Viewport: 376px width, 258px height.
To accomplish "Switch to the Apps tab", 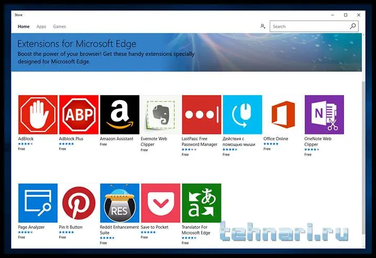I will click(41, 27).
